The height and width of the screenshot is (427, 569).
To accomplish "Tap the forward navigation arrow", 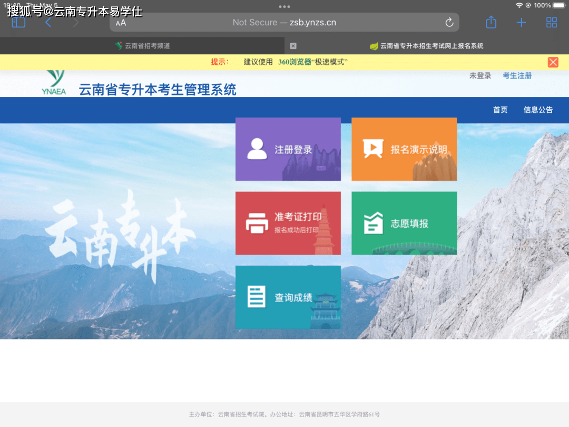I will (75, 23).
